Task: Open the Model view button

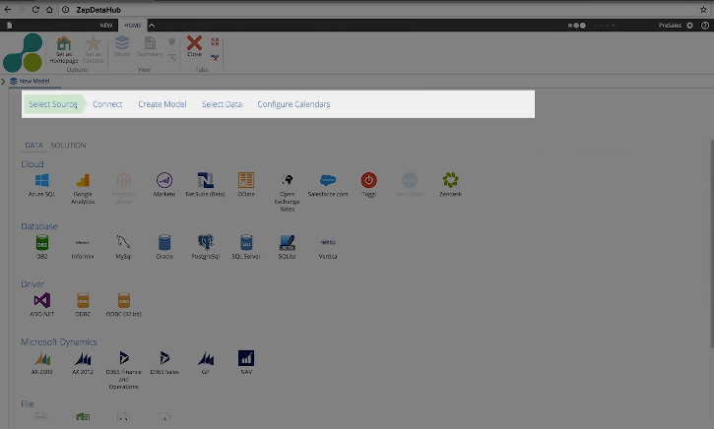Action: 122,46
